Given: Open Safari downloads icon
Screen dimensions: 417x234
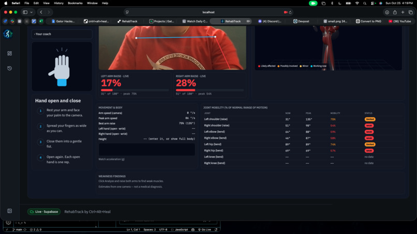Looking at the screenshot, I should pyautogui.click(x=387, y=12).
